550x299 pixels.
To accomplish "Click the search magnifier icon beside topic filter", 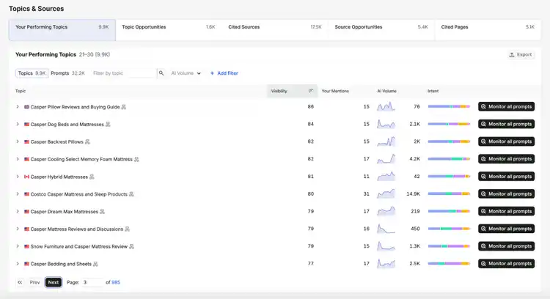I will tap(161, 73).
